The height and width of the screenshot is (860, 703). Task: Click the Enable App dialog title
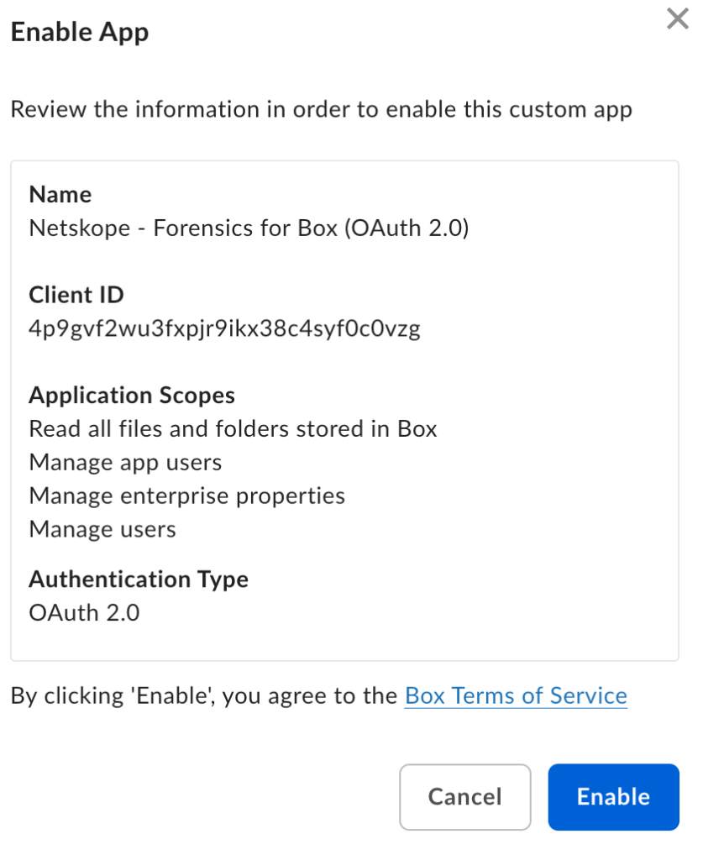[x=80, y=32]
